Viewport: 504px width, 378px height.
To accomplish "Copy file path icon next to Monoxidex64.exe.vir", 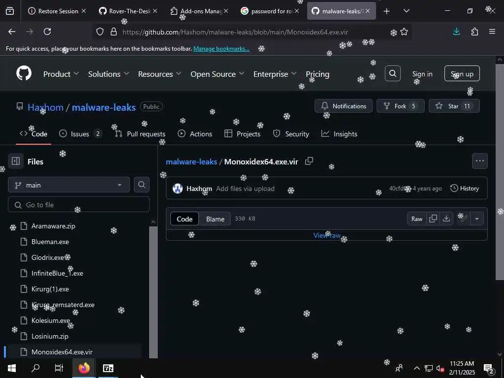I will tap(309, 161).
